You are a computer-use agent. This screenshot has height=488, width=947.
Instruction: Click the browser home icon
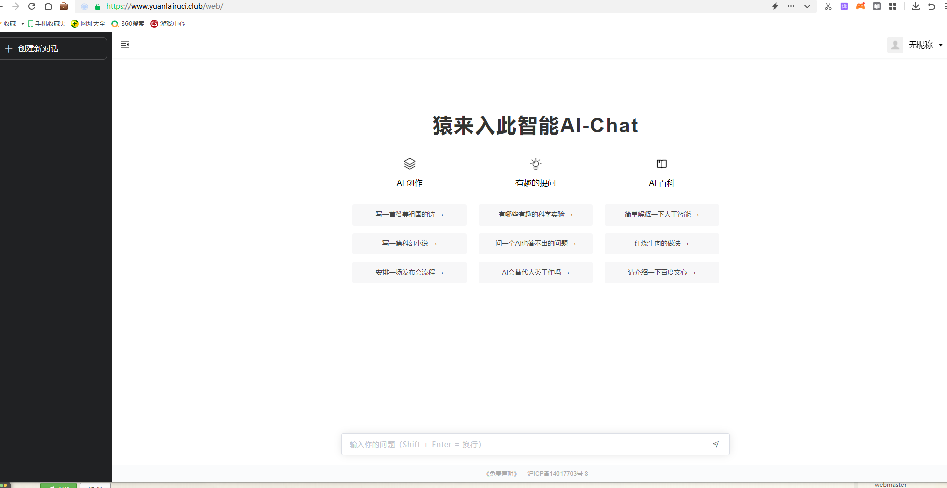(48, 6)
